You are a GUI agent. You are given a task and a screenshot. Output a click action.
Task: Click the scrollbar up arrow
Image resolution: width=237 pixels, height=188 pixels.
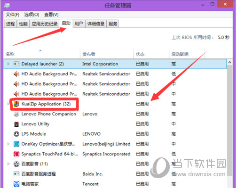pos(230,62)
